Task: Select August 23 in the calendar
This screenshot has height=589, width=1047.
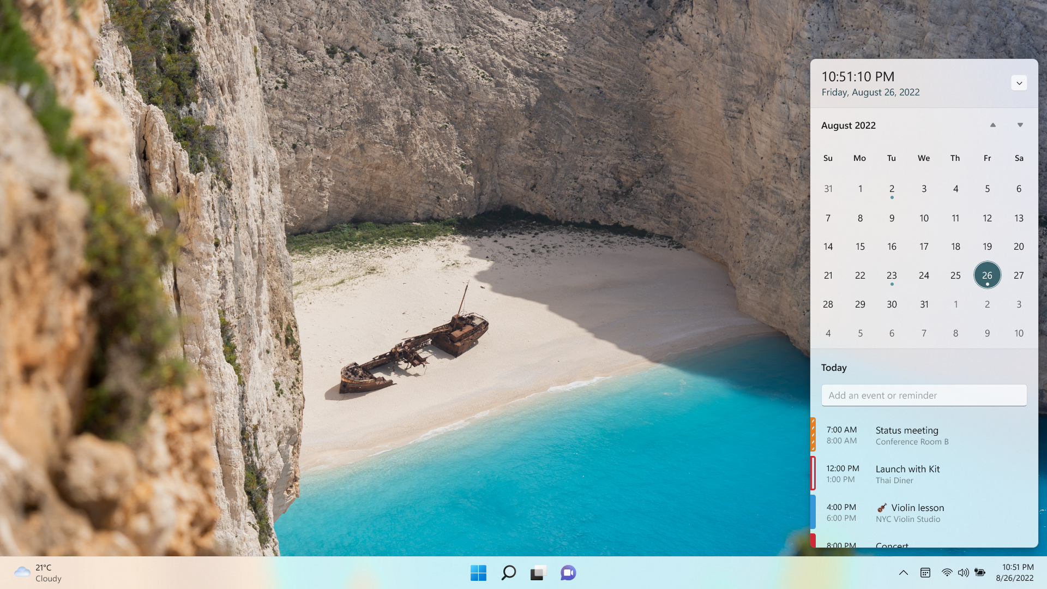Action: pyautogui.click(x=892, y=275)
